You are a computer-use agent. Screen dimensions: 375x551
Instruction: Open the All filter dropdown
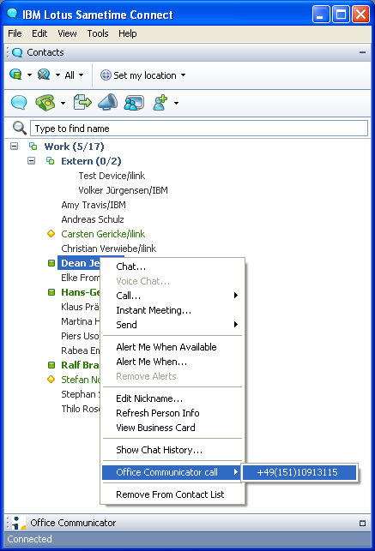click(x=74, y=75)
